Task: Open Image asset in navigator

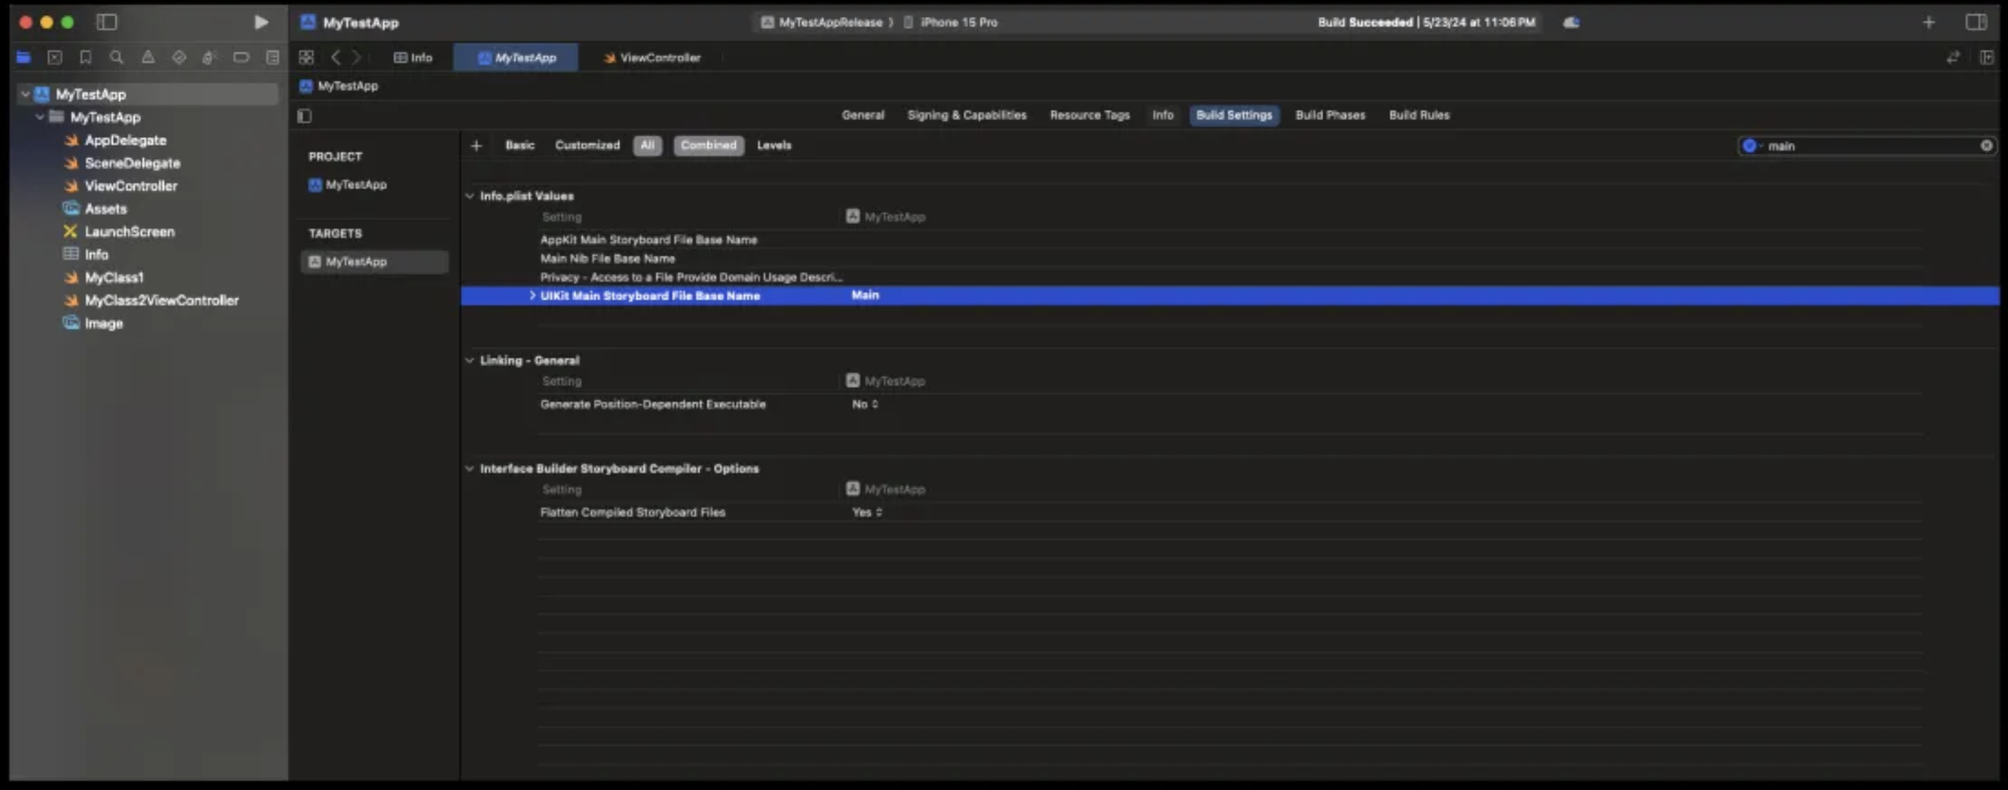Action: [x=103, y=323]
